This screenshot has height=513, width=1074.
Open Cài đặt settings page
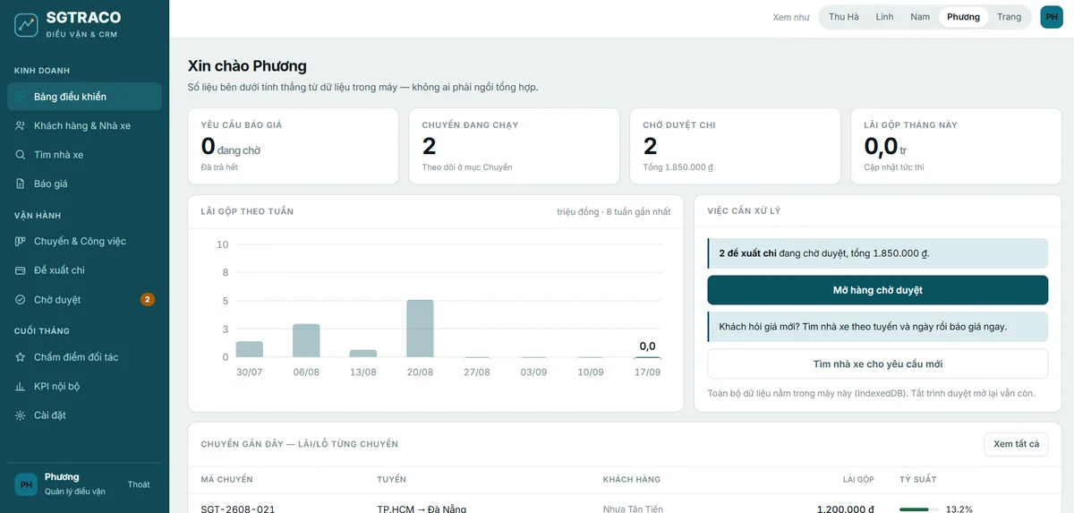pyautogui.click(x=84, y=415)
